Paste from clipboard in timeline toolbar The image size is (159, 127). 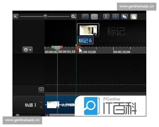click(134, 17)
